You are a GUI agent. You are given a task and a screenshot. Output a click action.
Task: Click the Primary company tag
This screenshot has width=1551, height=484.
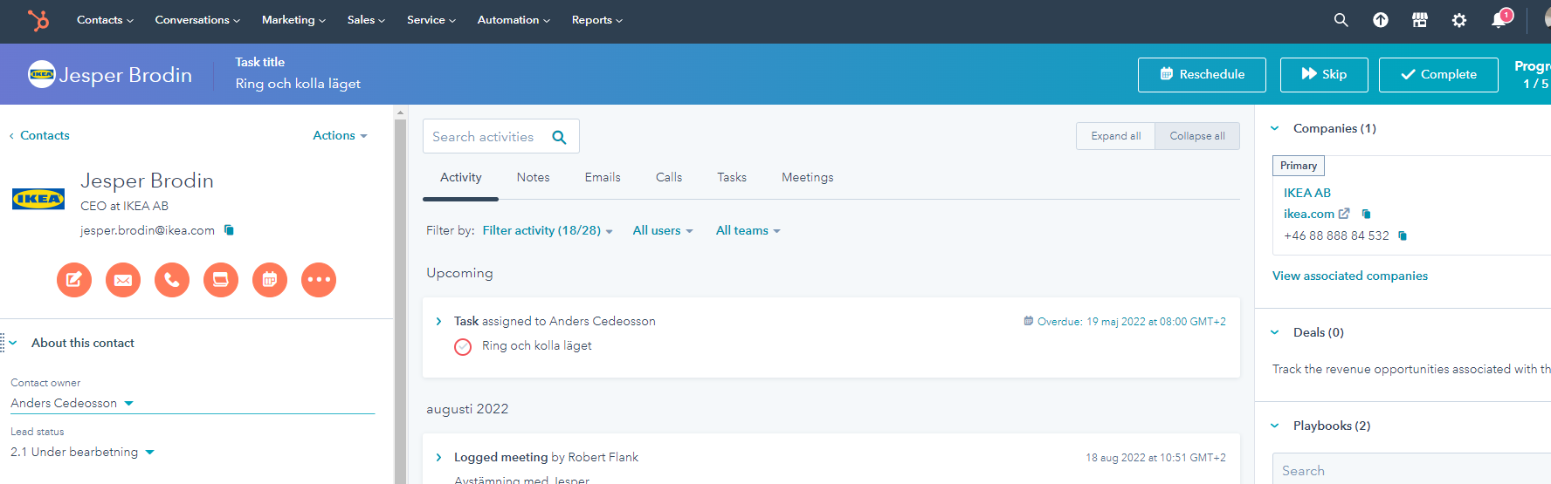coord(1299,166)
